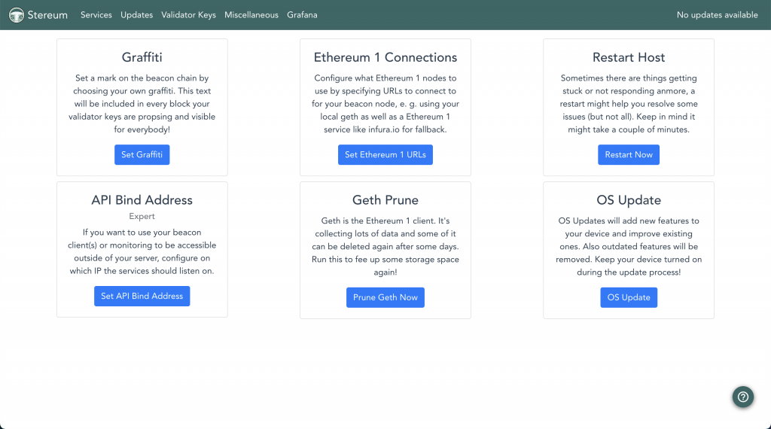
Task: Click 'Run this to fee up some storage space'
Action: [385, 260]
